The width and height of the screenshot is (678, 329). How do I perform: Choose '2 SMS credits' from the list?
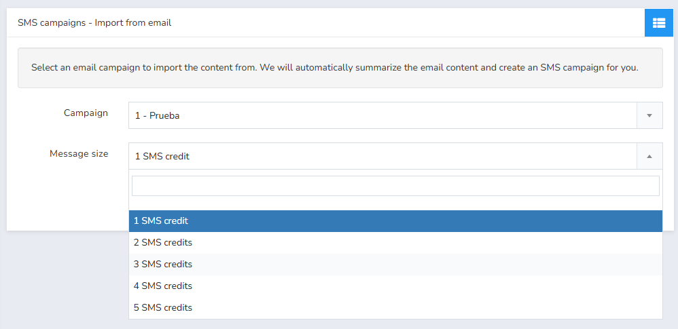click(x=395, y=243)
